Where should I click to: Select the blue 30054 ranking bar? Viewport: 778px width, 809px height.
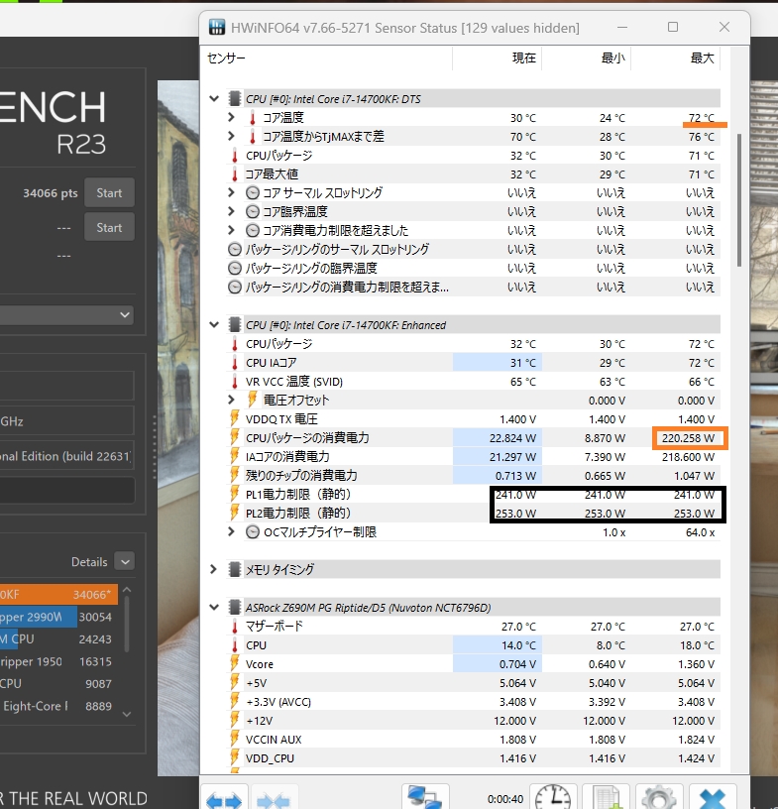58,617
